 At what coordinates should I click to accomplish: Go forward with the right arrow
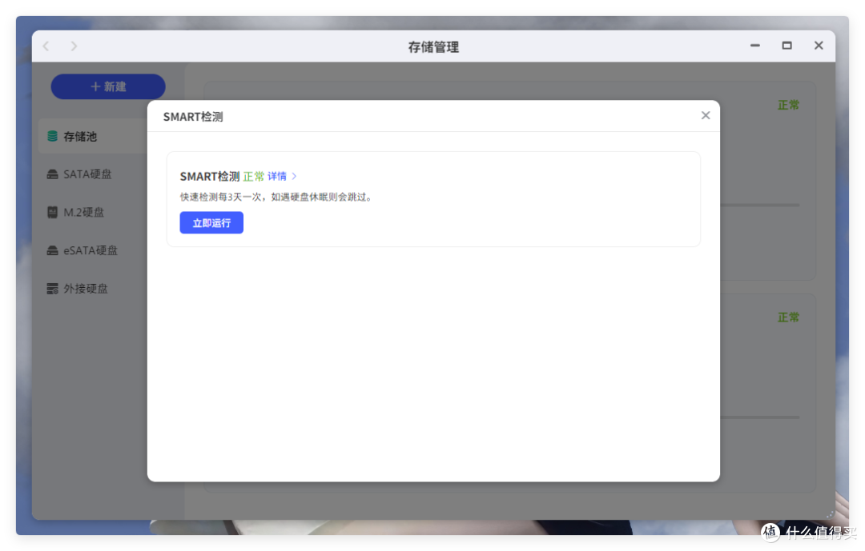pos(74,46)
